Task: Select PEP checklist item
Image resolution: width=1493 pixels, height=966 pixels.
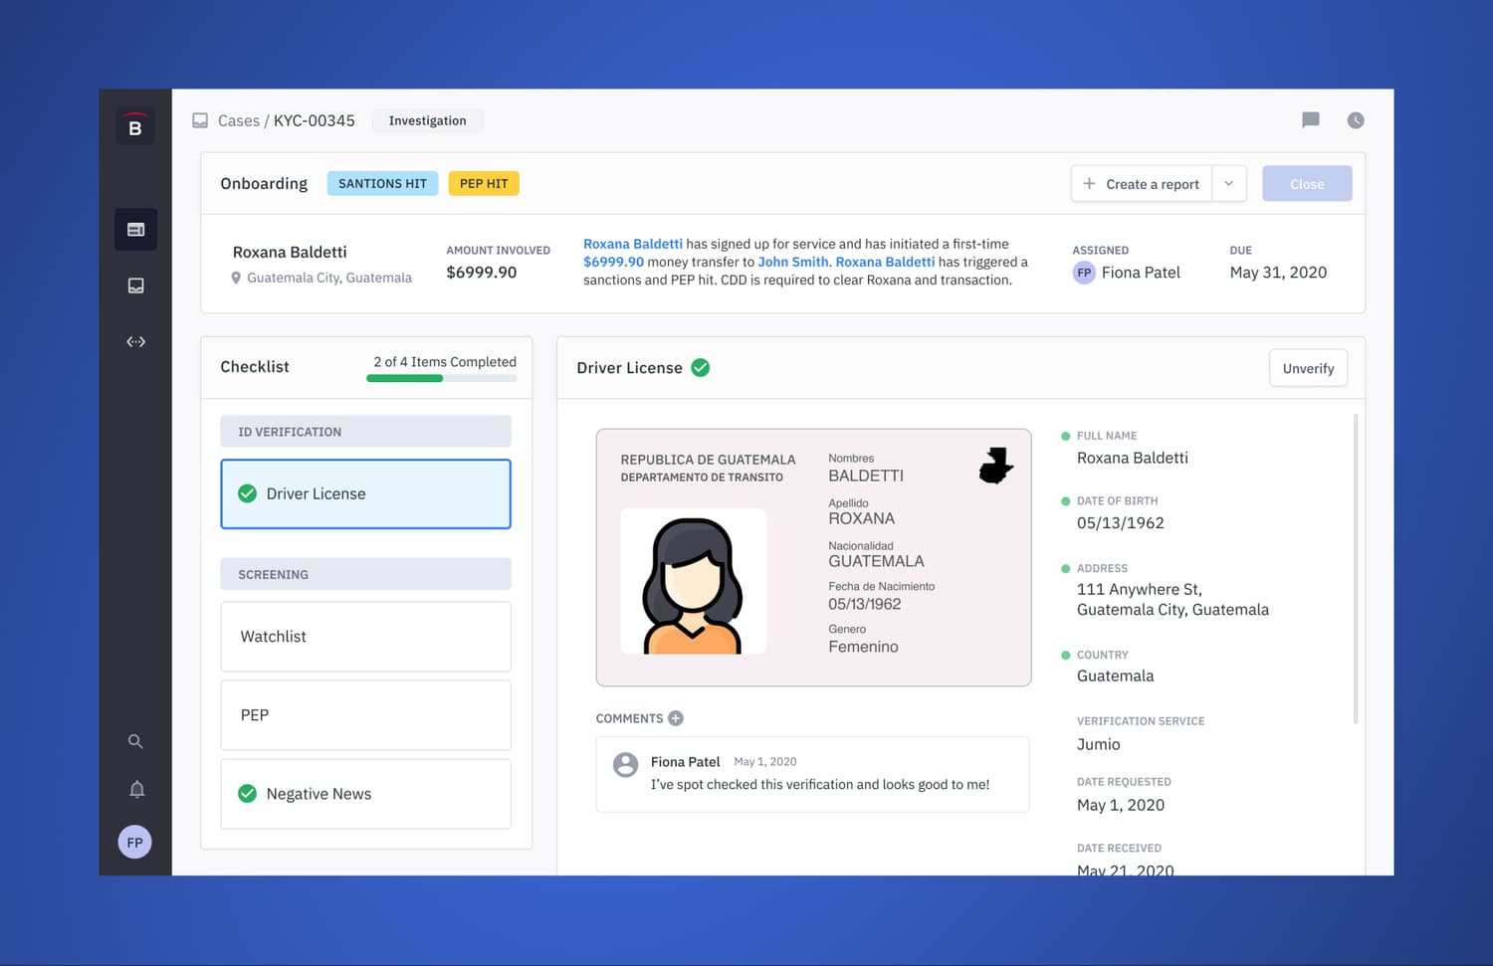Action: pyautogui.click(x=366, y=715)
